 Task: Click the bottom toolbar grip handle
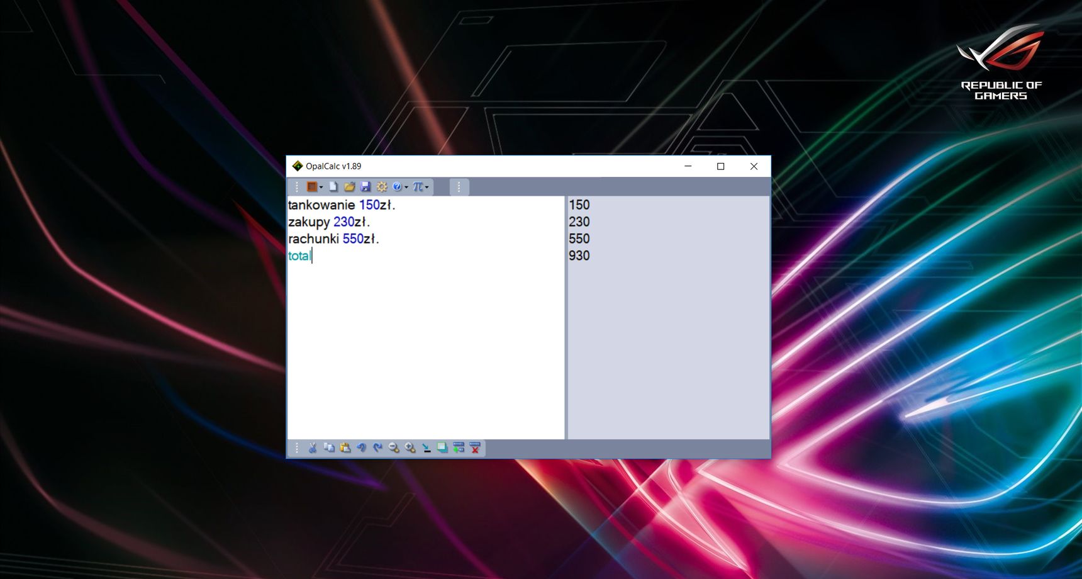(296, 447)
